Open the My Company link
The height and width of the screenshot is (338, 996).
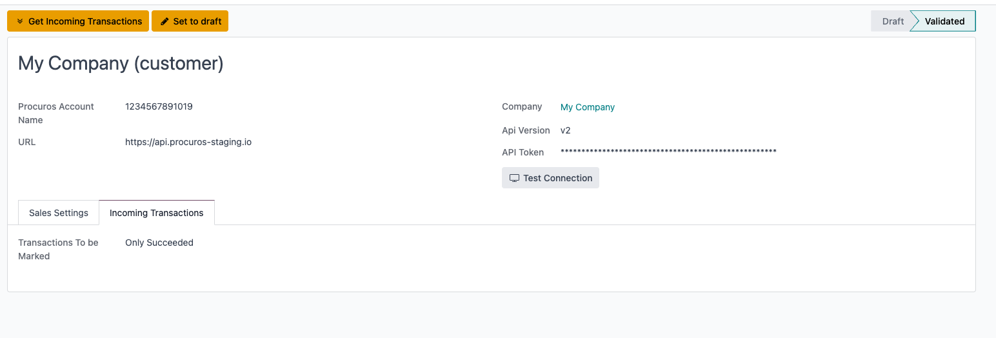587,107
